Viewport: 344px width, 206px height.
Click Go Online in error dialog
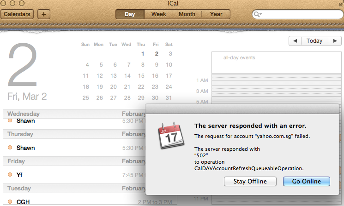[x=307, y=181]
